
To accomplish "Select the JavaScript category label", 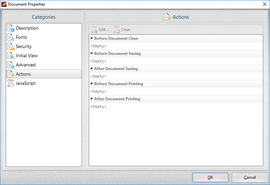I will 26,83.
